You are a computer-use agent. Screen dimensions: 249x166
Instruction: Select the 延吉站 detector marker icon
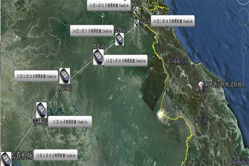pos(137,22)
